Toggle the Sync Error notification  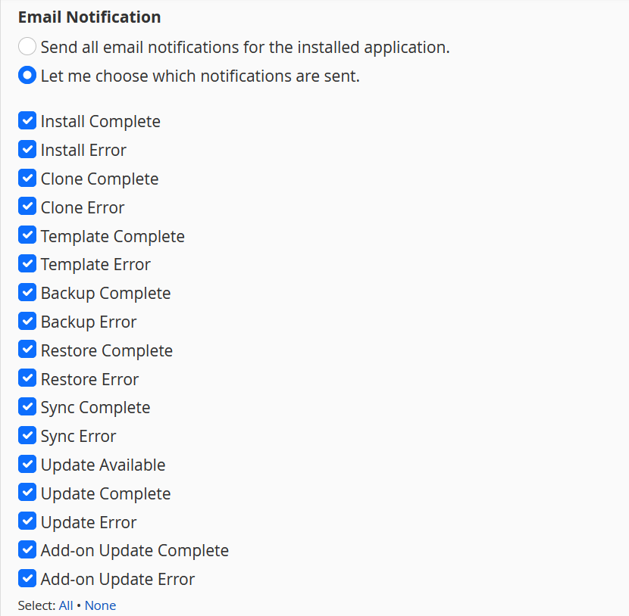click(x=27, y=435)
